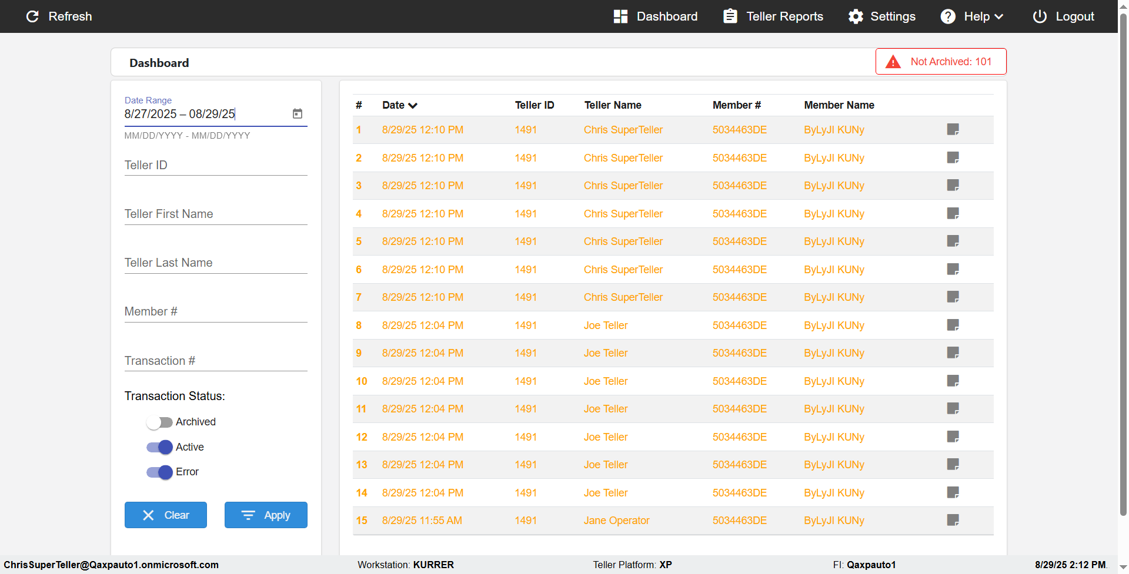The height and width of the screenshot is (574, 1129).
Task: Click the Settings gear icon
Action: (x=856, y=16)
